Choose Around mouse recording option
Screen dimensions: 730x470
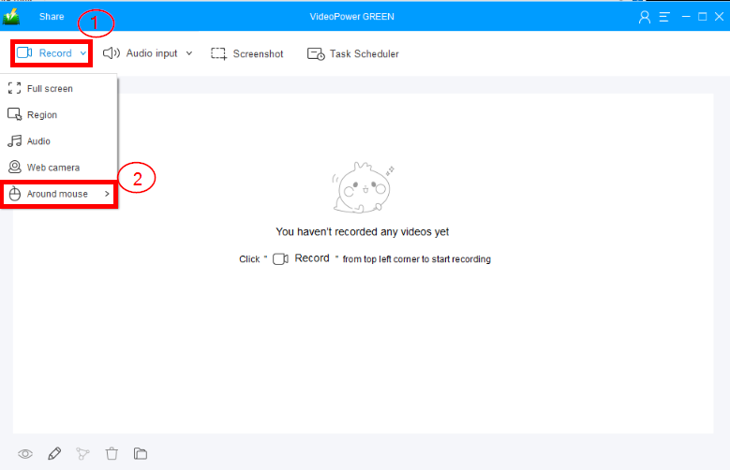[x=59, y=194]
